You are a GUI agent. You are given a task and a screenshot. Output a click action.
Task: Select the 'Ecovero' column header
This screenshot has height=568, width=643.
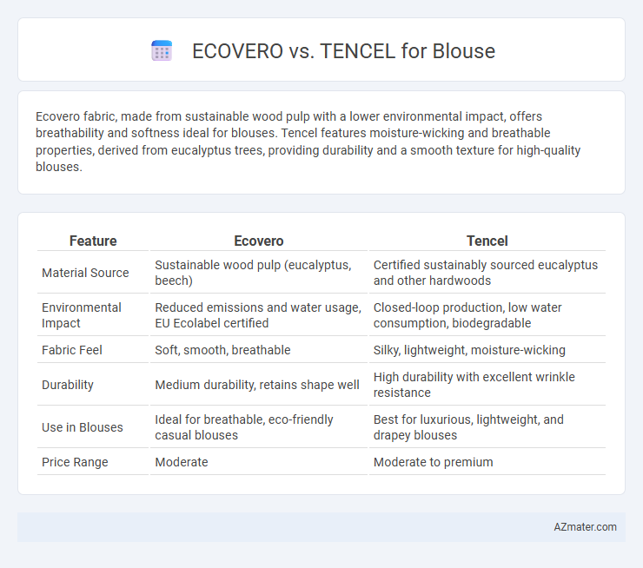(259, 241)
